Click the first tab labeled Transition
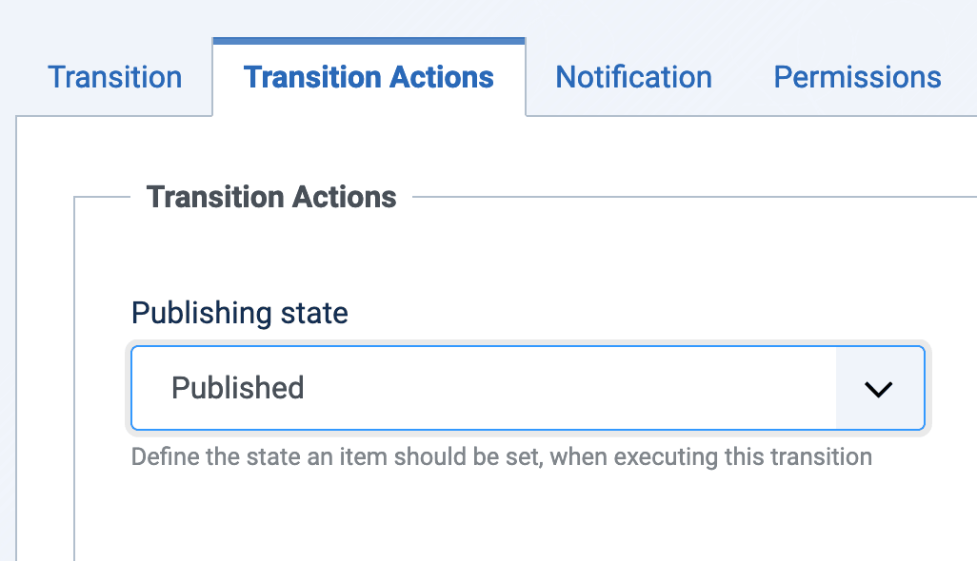Screen dimensions: 977x561 [x=114, y=77]
